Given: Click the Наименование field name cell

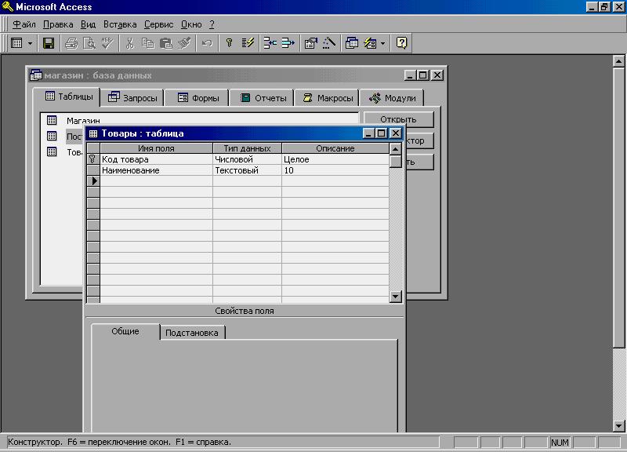Looking at the screenshot, I should [x=156, y=170].
